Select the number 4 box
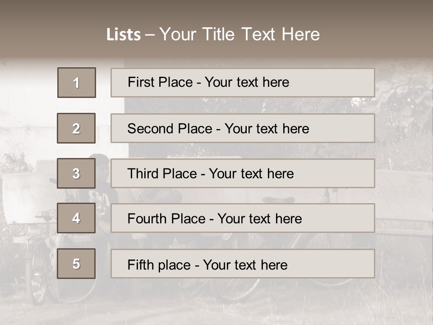 click(x=77, y=218)
